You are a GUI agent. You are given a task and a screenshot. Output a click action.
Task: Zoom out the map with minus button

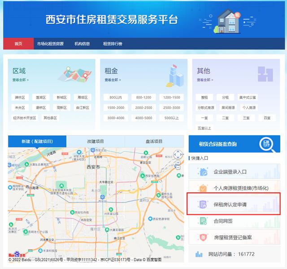178,167
